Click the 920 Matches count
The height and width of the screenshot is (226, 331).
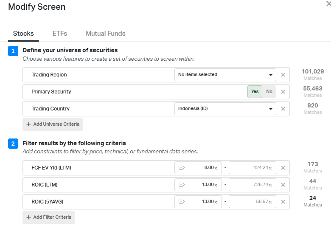(313, 108)
